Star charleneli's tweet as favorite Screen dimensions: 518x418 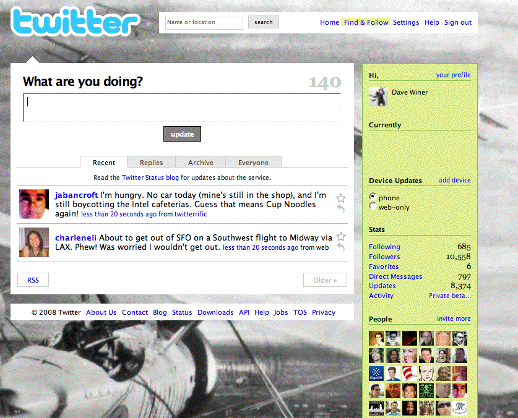tap(341, 236)
